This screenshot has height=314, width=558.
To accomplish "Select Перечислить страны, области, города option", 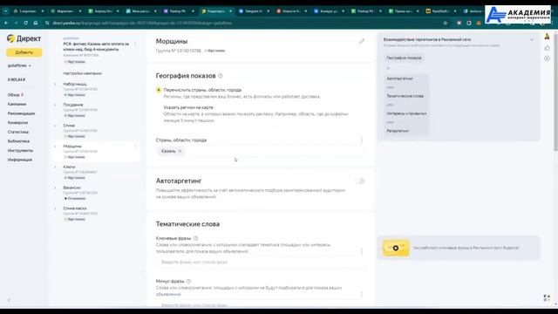I will click(159, 90).
